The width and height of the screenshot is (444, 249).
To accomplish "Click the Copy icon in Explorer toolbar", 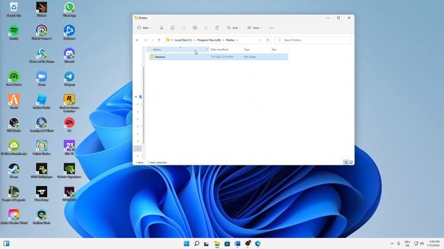I will pos(173,28).
